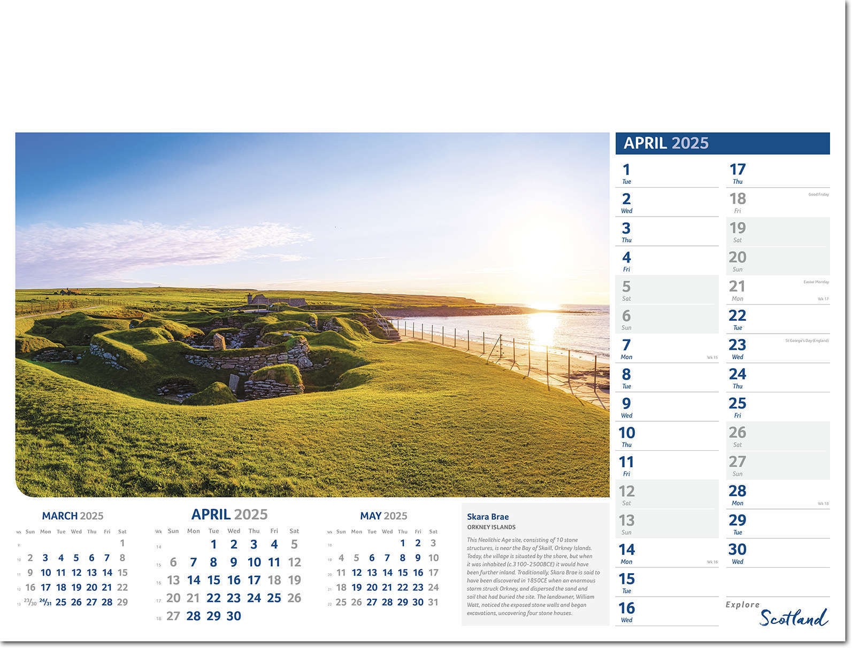This screenshot has width=852, height=648.
Task: Select 28 Mon in the daily list
Action: (778, 495)
